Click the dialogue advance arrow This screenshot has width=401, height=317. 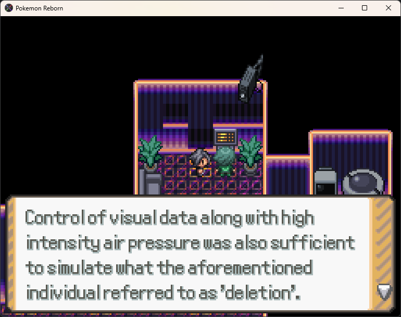point(384,292)
